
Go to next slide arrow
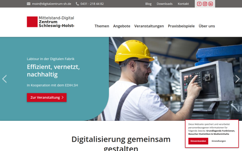pos(238,79)
